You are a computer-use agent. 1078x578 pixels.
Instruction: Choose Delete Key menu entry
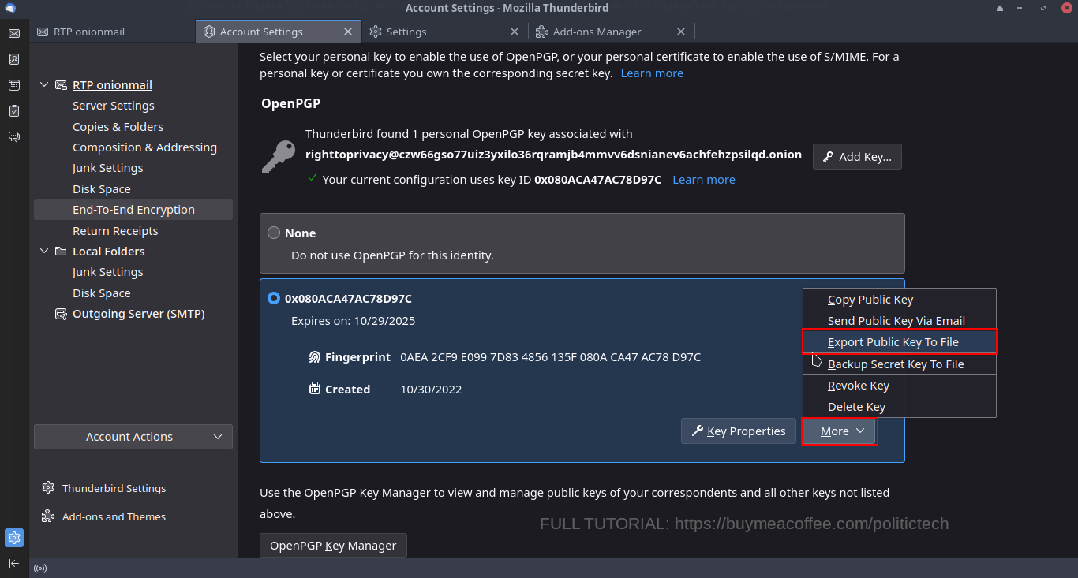[x=900, y=407]
